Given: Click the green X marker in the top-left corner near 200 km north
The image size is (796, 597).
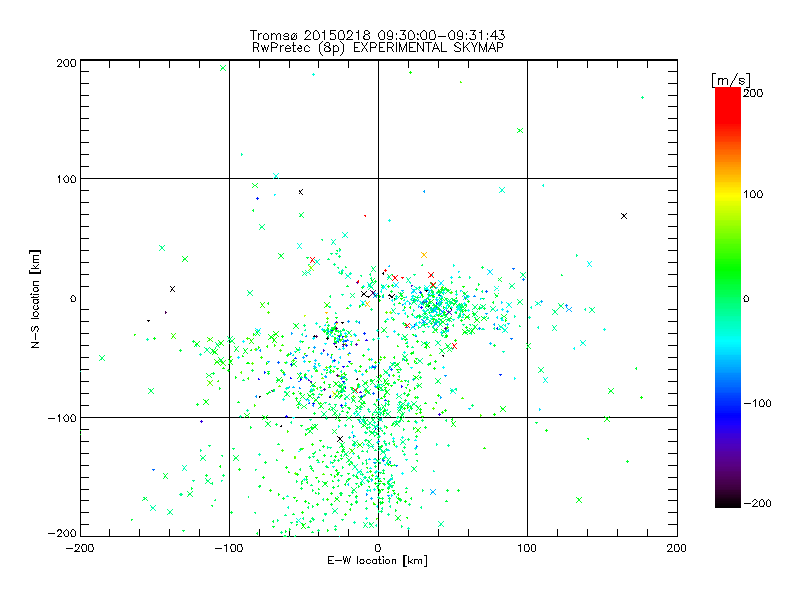Looking at the screenshot, I should pos(223,68).
